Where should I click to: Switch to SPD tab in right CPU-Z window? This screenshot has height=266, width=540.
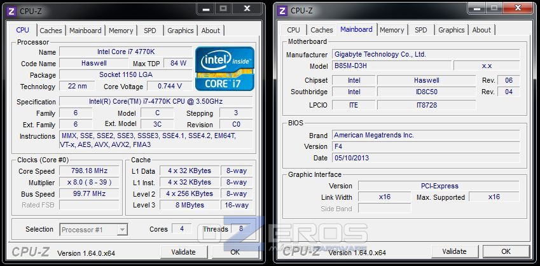pos(421,30)
